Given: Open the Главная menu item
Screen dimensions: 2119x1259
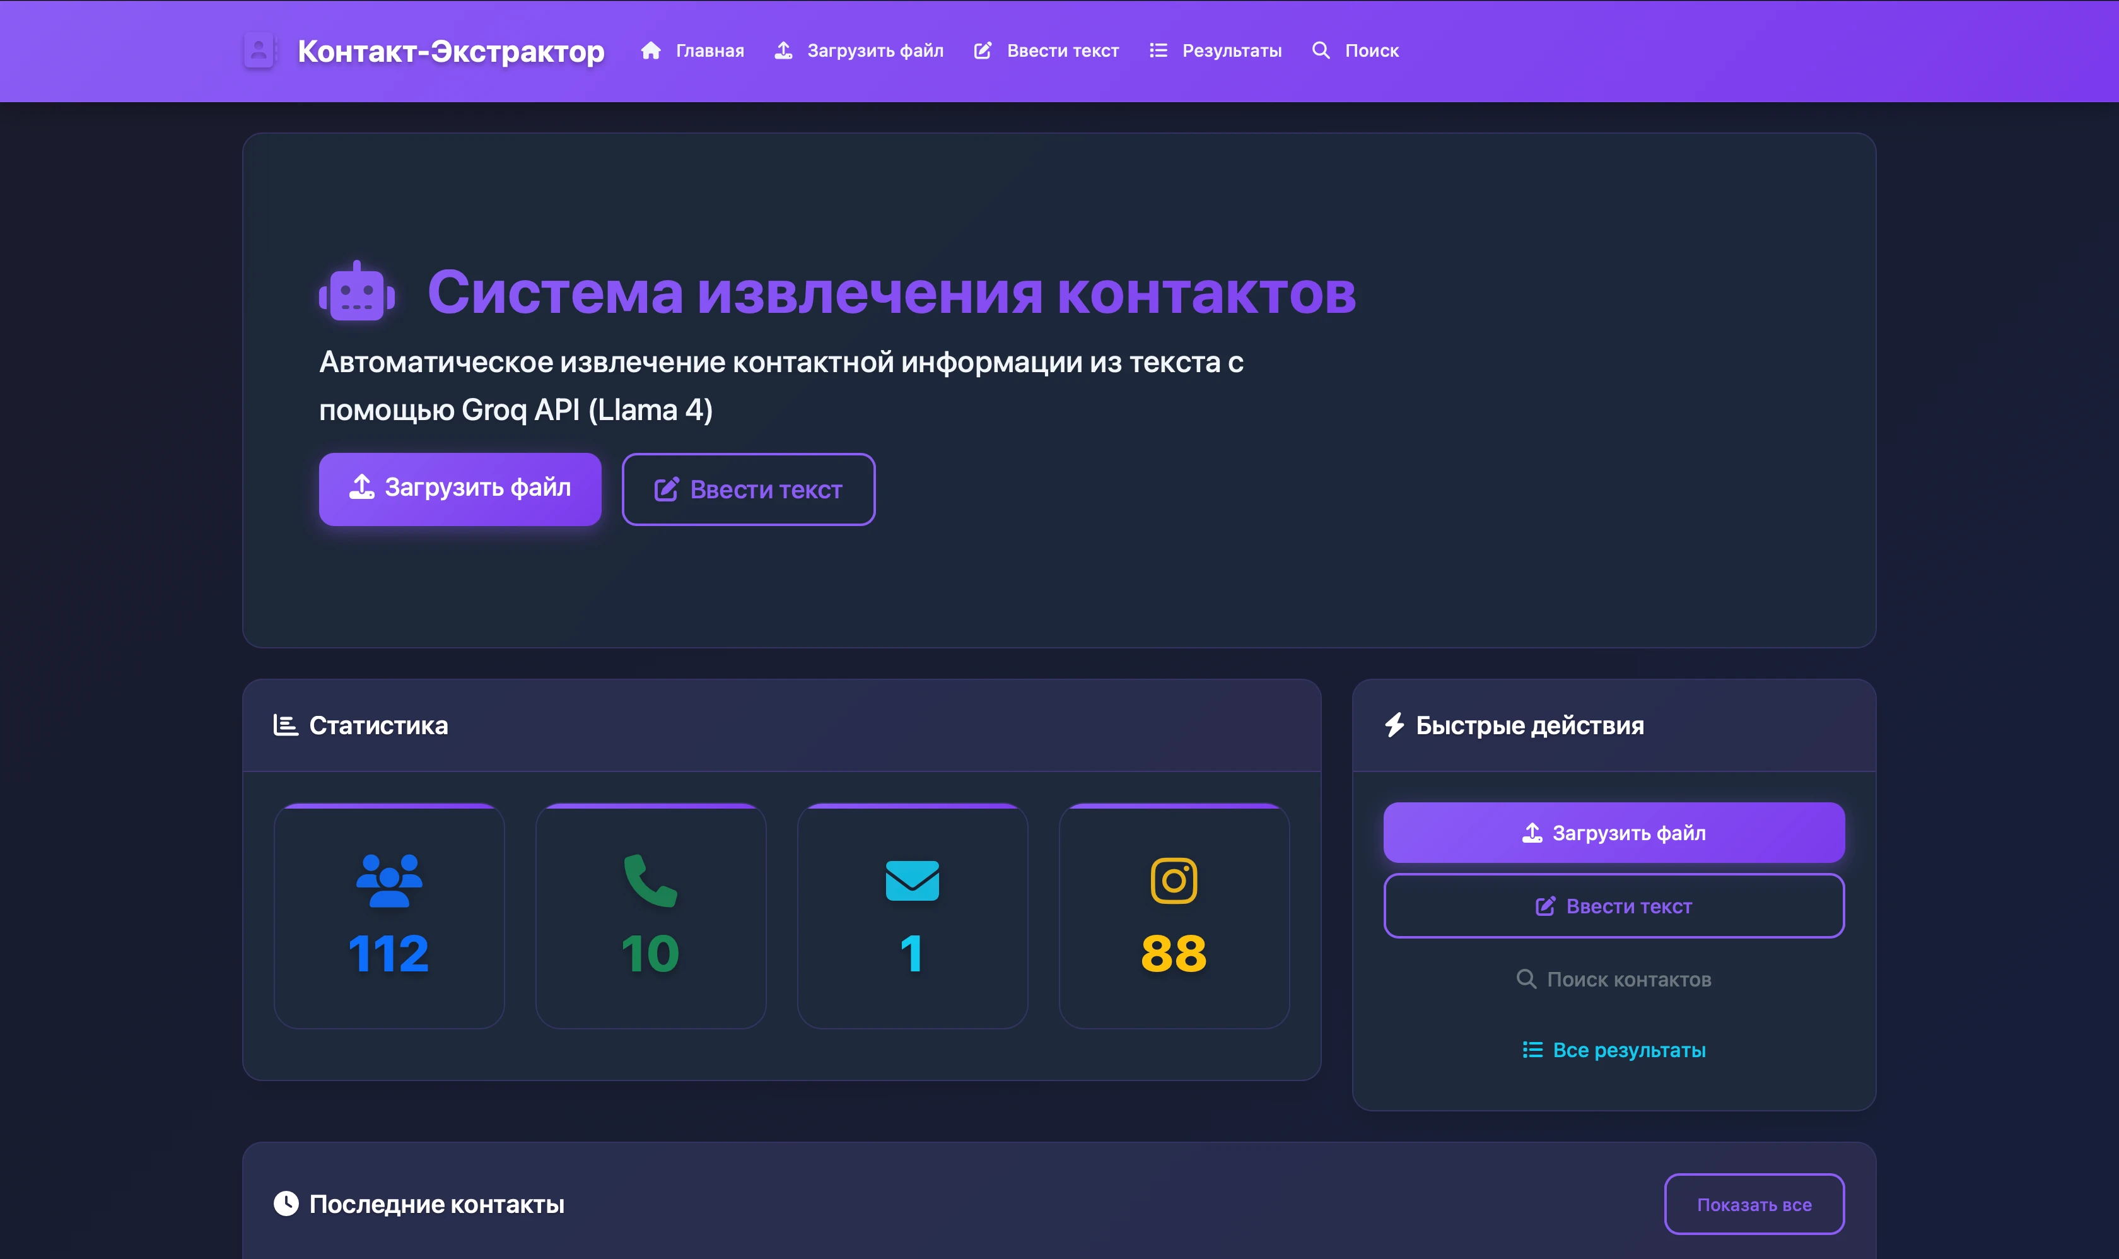Looking at the screenshot, I should pyautogui.click(x=709, y=50).
